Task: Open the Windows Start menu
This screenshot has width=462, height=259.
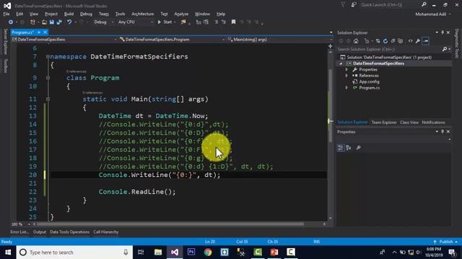Action: [8, 253]
